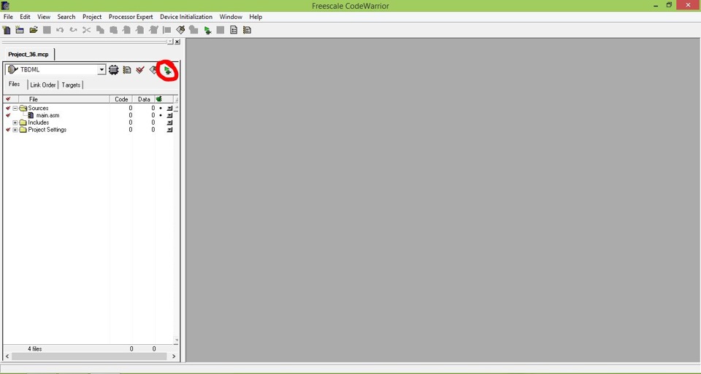Expand the Includes folder tree node

pyautogui.click(x=15, y=122)
